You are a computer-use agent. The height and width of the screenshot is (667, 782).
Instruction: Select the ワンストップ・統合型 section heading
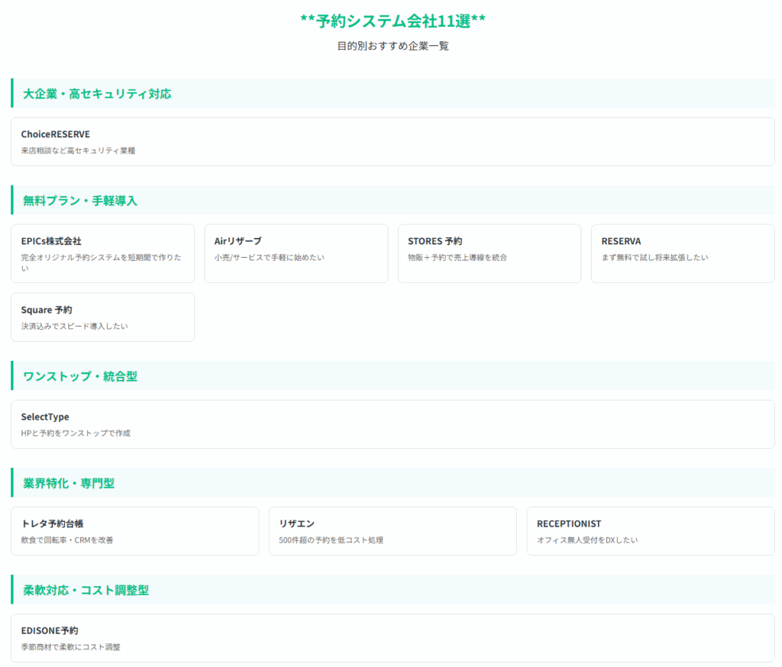80,376
